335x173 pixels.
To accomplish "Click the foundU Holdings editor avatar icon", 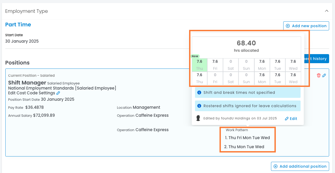I will (x=198, y=118).
